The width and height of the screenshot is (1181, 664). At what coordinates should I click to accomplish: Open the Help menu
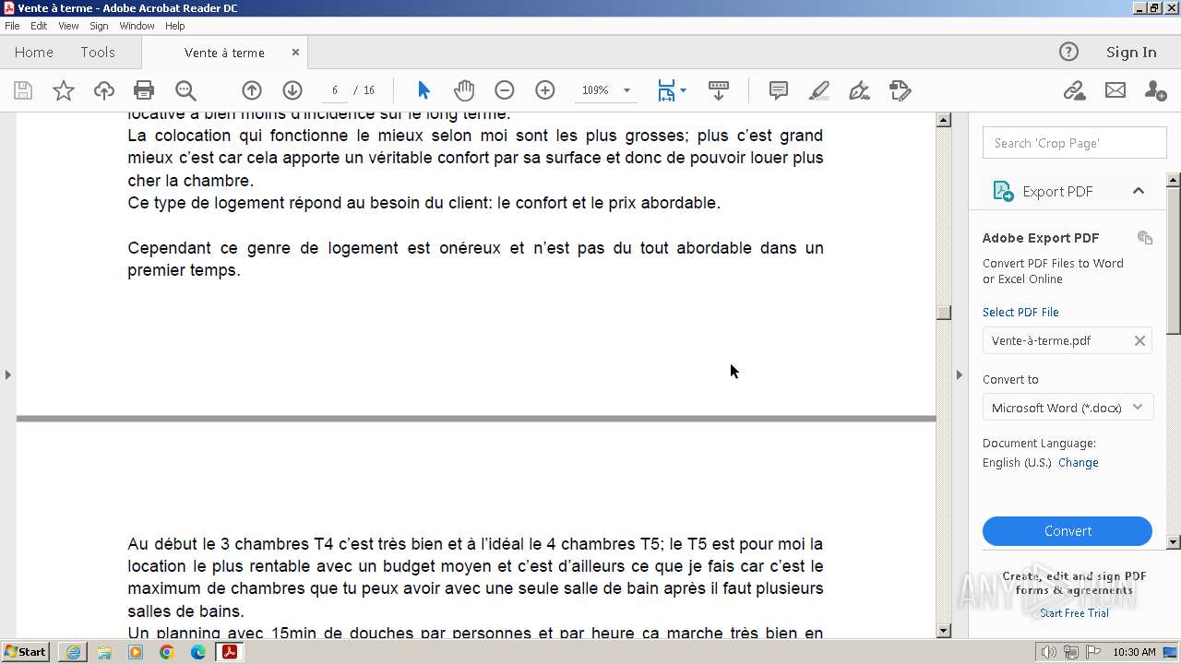[x=175, y=26]
